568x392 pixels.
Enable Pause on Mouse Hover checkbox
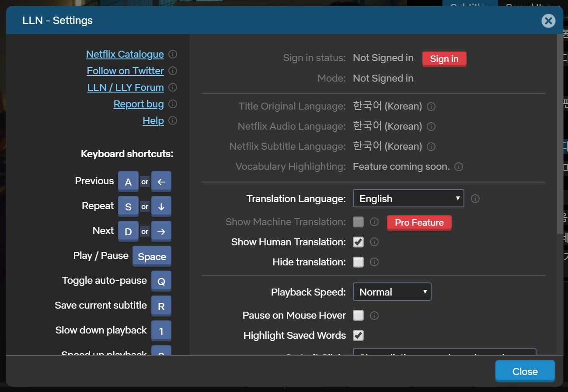358,315
